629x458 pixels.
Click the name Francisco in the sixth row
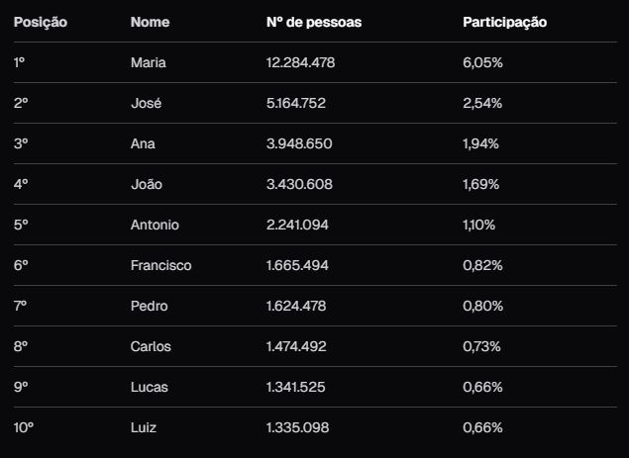[x=160, y=265]
